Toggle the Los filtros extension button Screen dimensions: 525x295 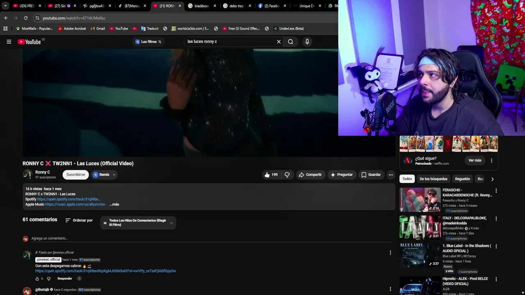click(x=148, y=41)
